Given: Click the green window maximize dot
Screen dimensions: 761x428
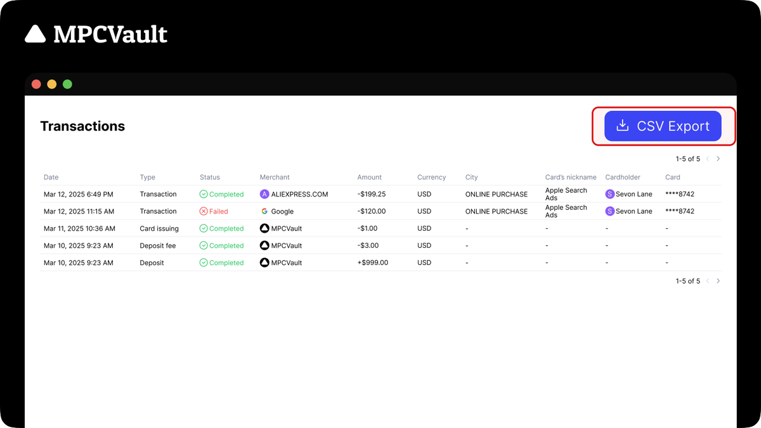Looking at the screenshot, I should click(x=67, y=84).
